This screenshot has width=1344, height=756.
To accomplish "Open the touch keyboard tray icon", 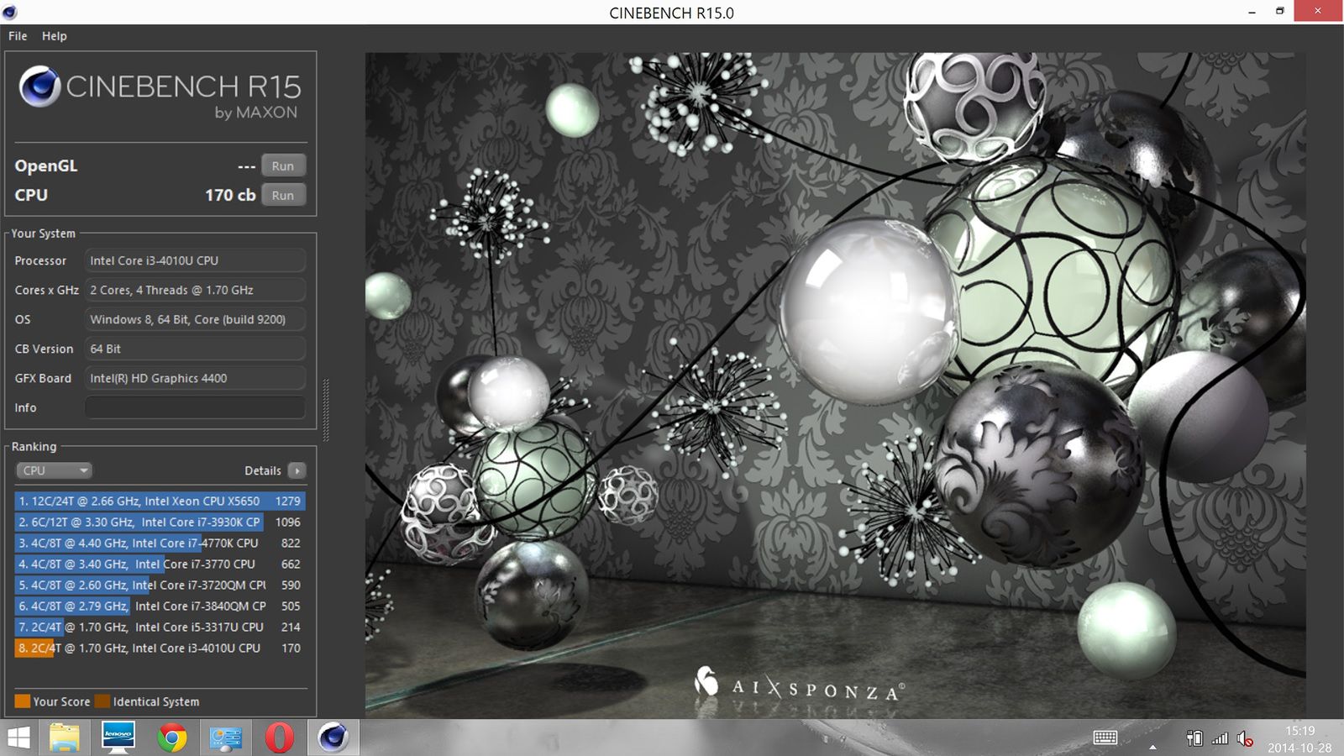I will (1105, 738).
